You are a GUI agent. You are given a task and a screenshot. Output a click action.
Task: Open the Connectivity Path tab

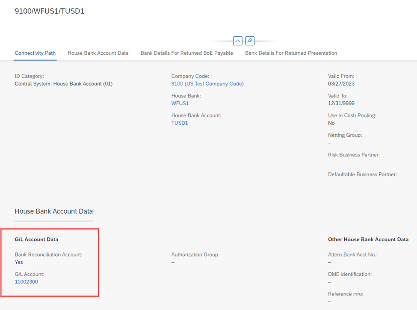click(35, 53)
